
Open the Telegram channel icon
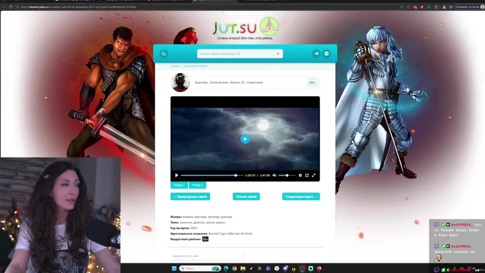(316, 53)
